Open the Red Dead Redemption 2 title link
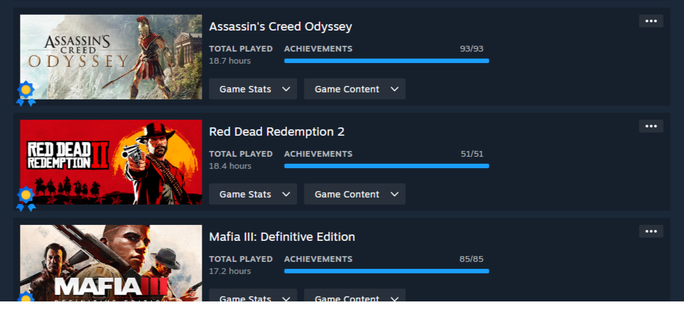 [x=276, y=132]
